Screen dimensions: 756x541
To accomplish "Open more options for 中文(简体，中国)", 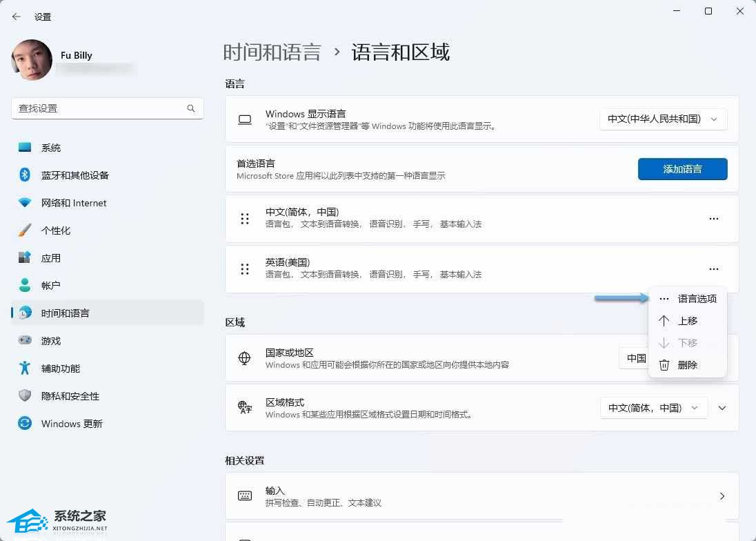I will (x=713, y=219).
